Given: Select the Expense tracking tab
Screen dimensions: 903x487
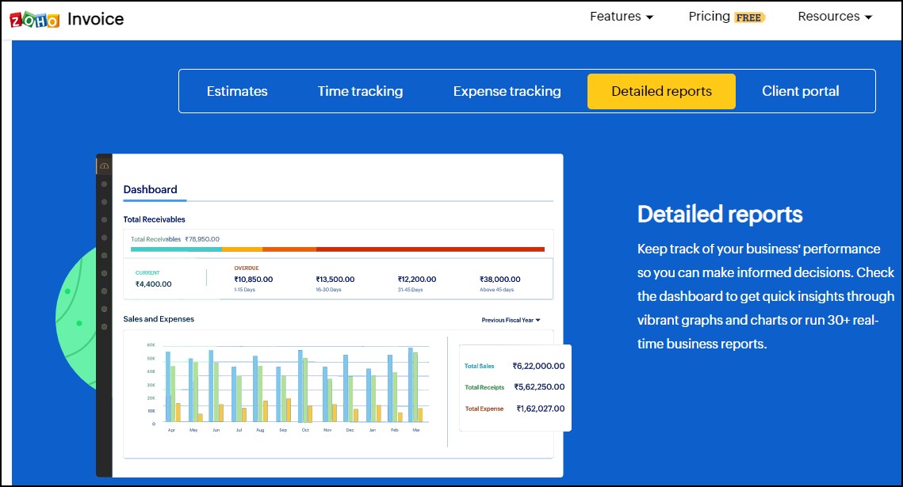Looking at the screenshot, I should tap(507, 91).
